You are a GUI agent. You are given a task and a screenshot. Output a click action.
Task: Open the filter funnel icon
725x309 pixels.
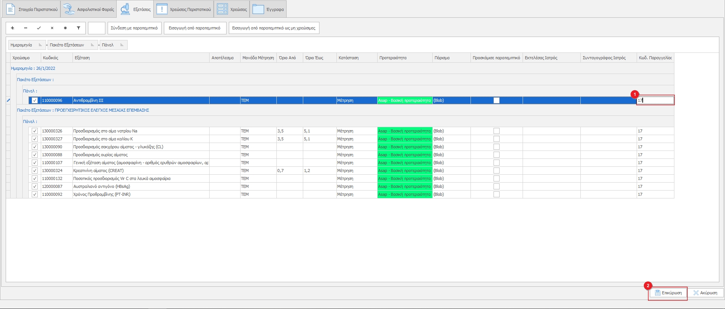79,28
